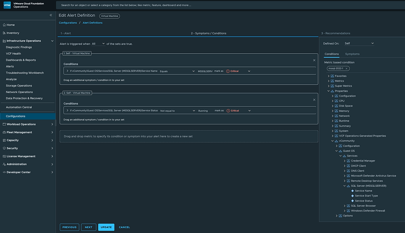Open the Equals operator dropdown
405x233 pixels.
(177, 71)
